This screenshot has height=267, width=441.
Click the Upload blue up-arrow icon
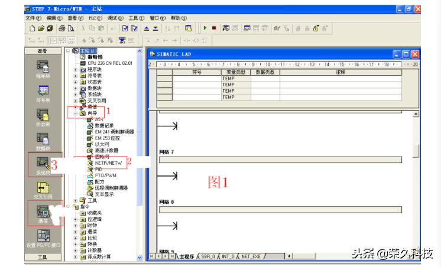[x=146, y=28]
